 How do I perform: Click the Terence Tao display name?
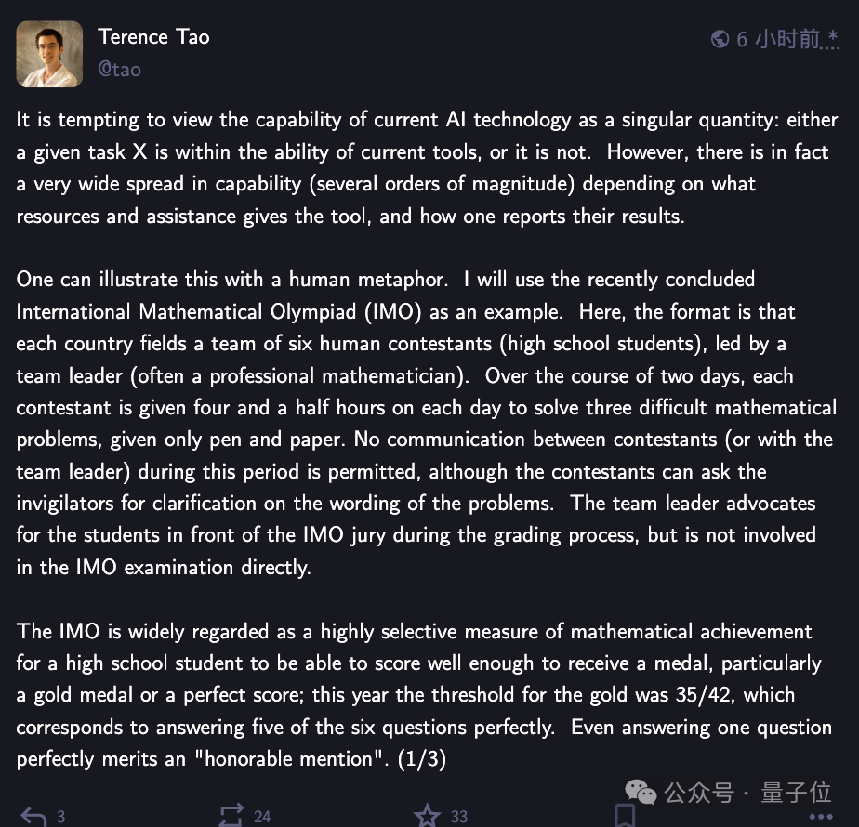(x=153, y=37)
